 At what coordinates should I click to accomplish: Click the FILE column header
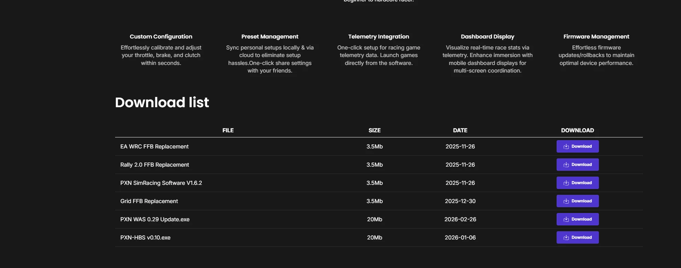coord(228,130)
